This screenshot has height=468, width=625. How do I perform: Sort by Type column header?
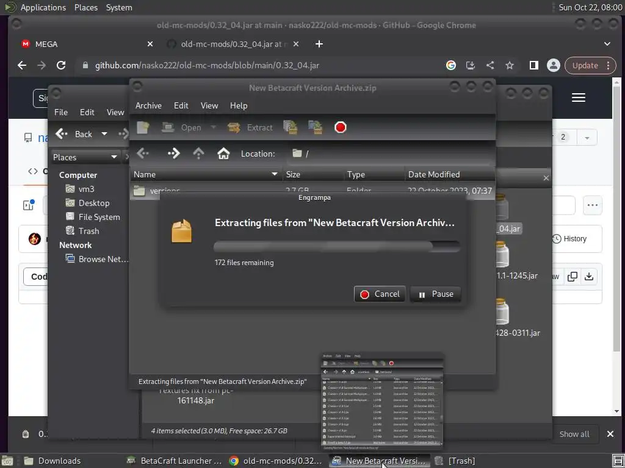click(374, 174)
